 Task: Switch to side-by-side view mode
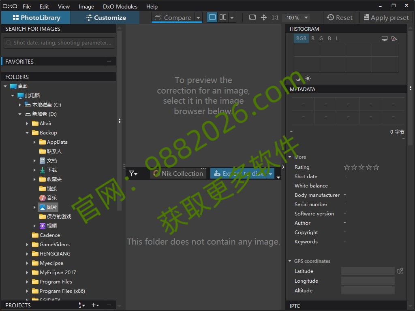pyautogui.click(x=223, y=17)
